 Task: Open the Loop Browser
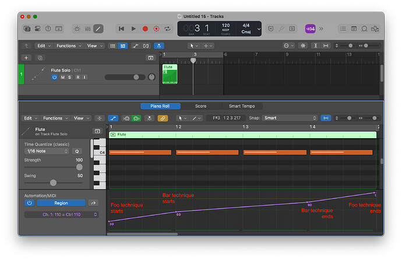click(x=364, y=29)
